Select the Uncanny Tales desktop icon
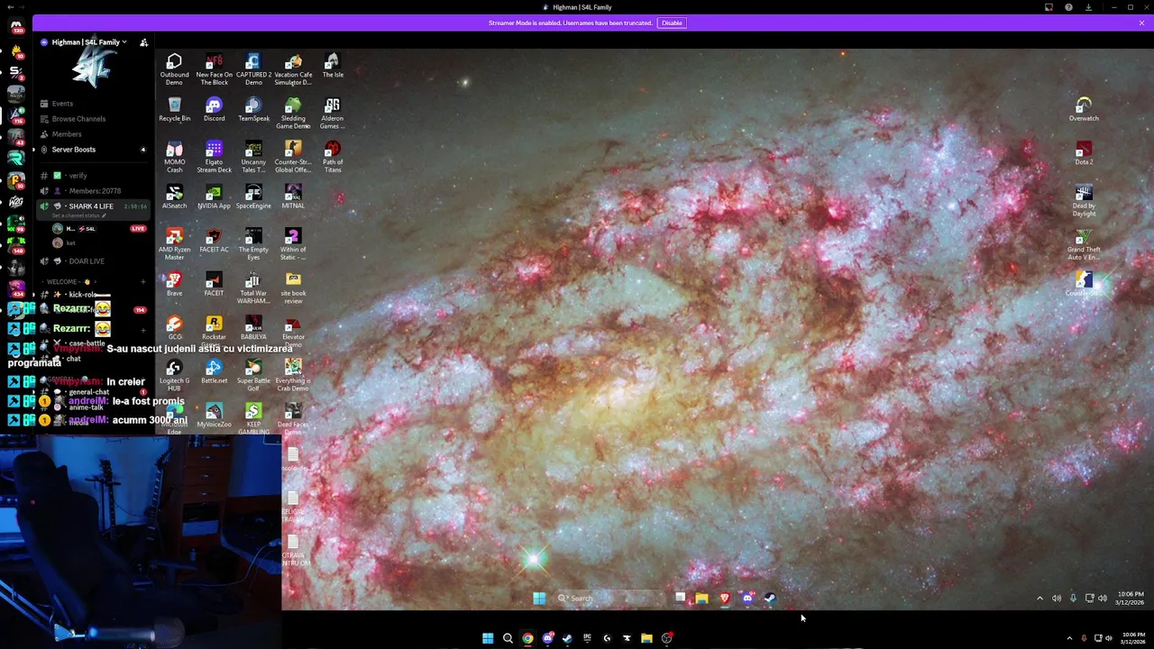Screen dimensions: 1154x649 pyautogui.click(x=253, y=157)
